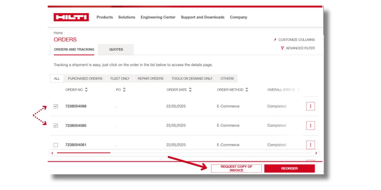Click the right scroll arrow of table

pos(316,153)
